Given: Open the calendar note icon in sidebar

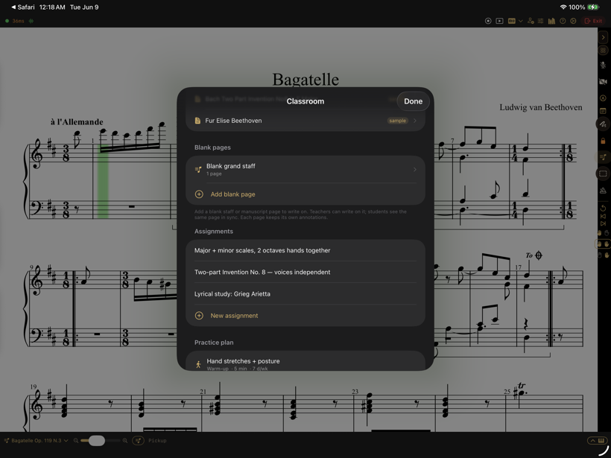Looking at the screenshot, I should coord(603,111).
